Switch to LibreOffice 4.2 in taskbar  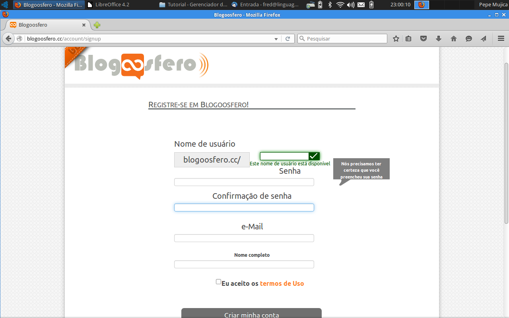(111, 5)
